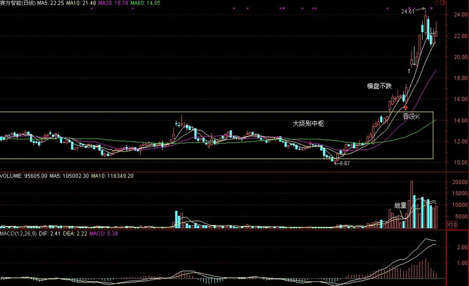Click the 大级别中枢 annotation text
This screenshot has width=469, height=286.
308,124
